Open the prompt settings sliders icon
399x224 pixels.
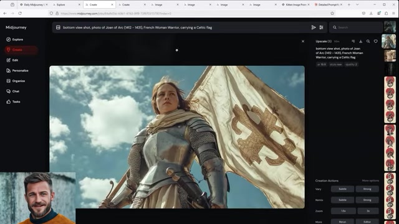point(322,27)
